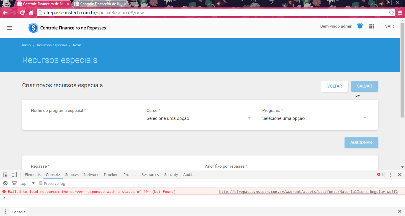405x216 pixels.
Task: Click the SALVAR button
Action: click(364, 86)
